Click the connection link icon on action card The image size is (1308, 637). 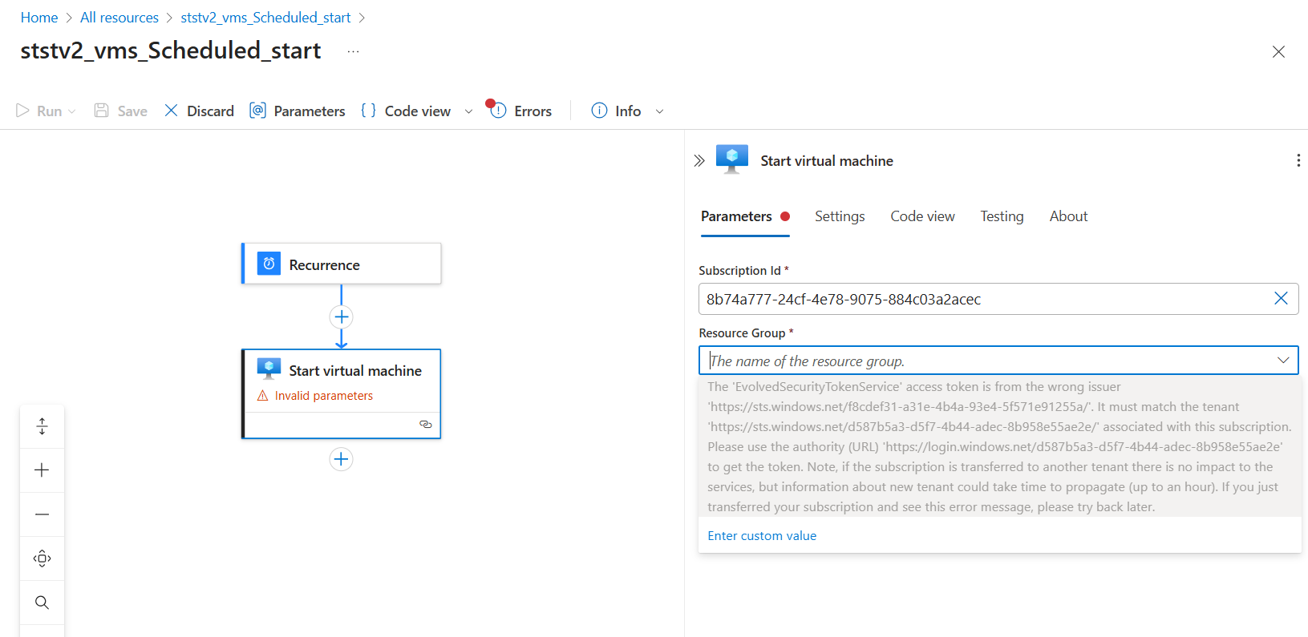426,425
